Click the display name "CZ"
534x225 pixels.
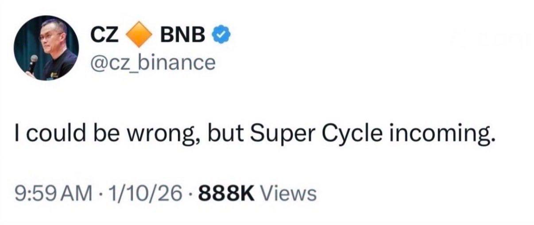(104, 35)
